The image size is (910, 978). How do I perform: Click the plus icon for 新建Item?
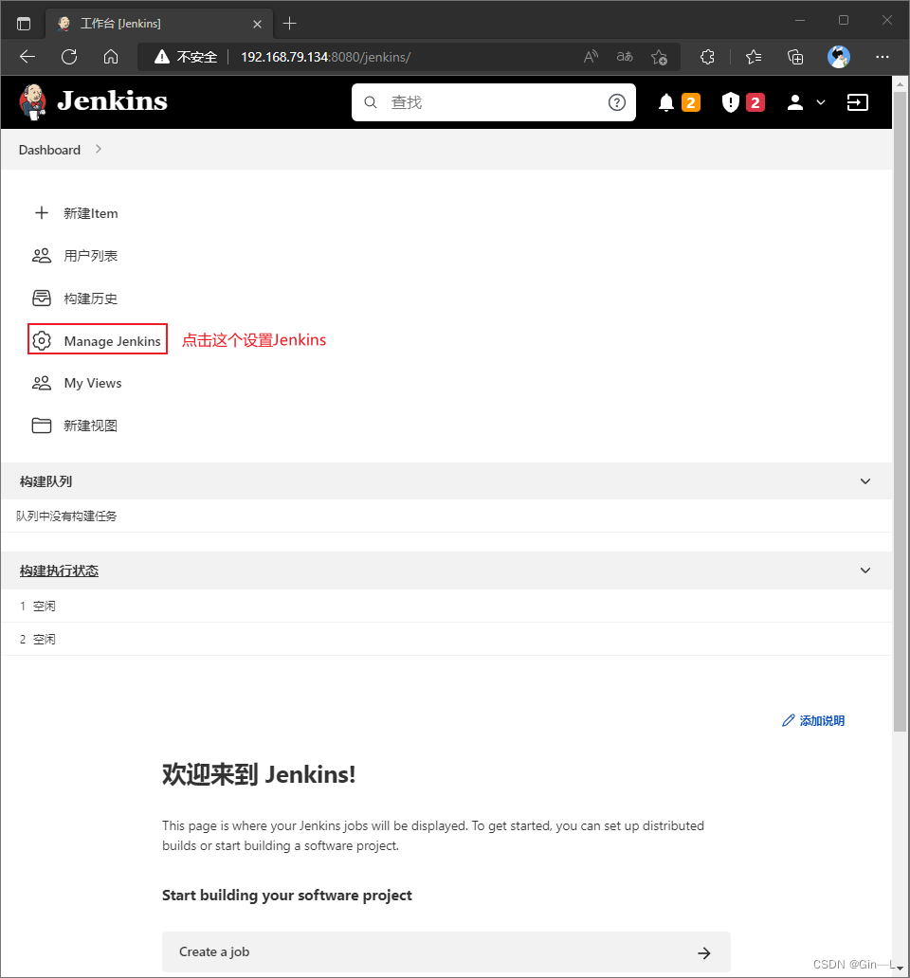tap(42, 212)
